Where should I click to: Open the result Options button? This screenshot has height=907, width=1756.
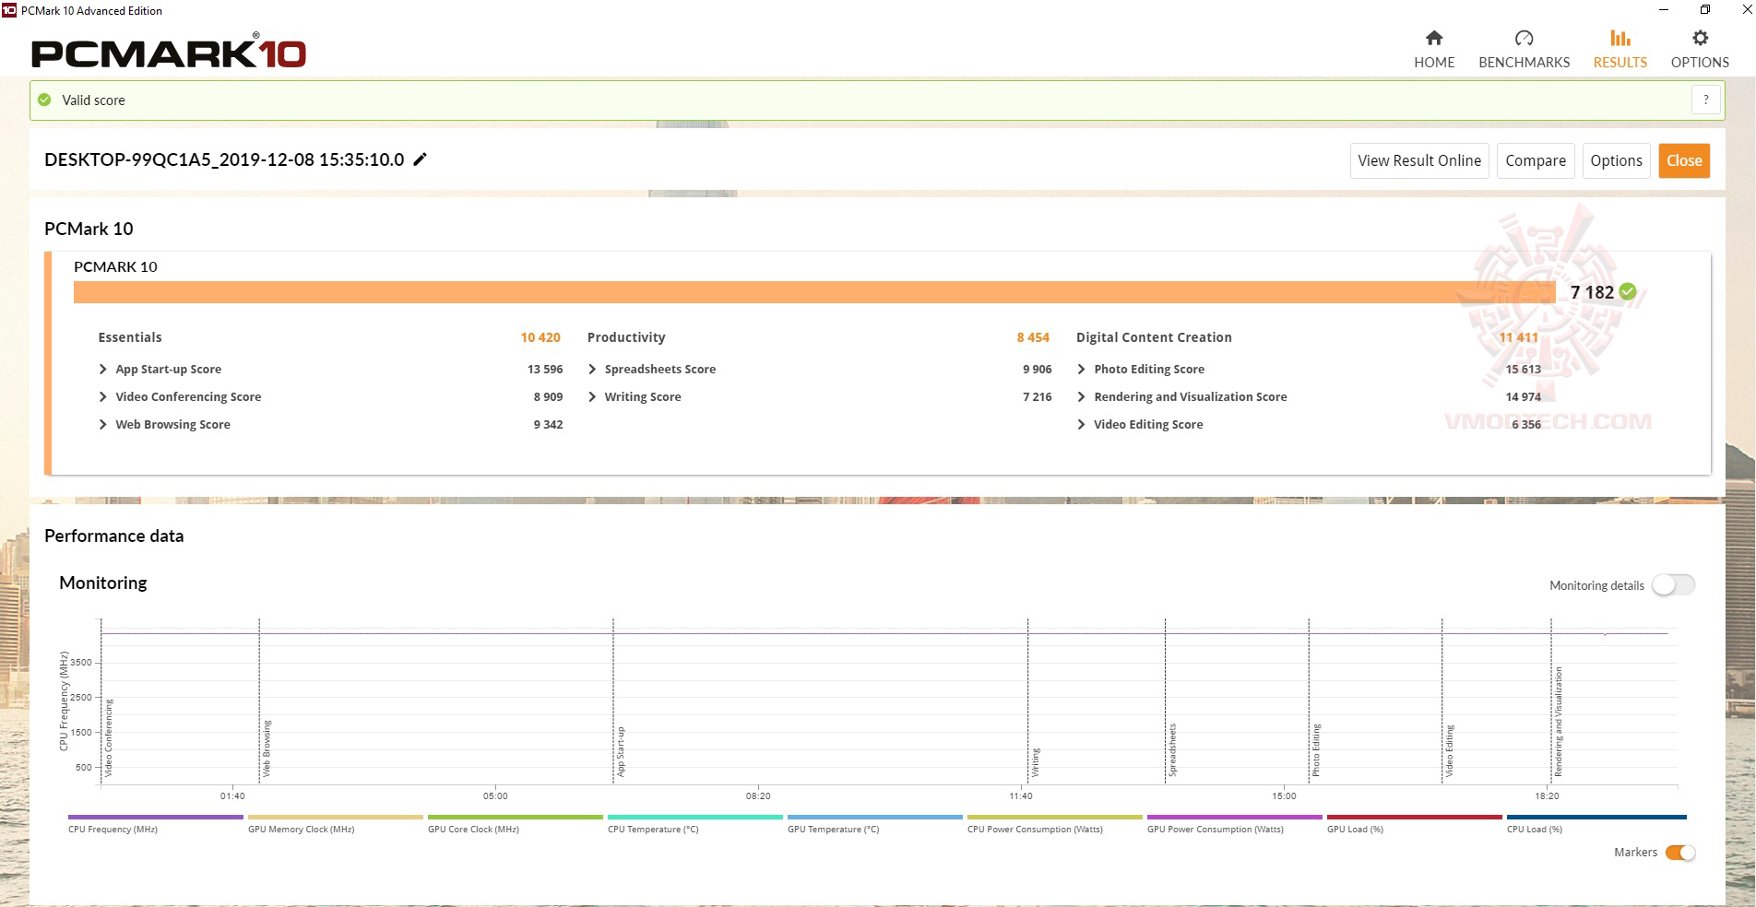point(1616,160)
